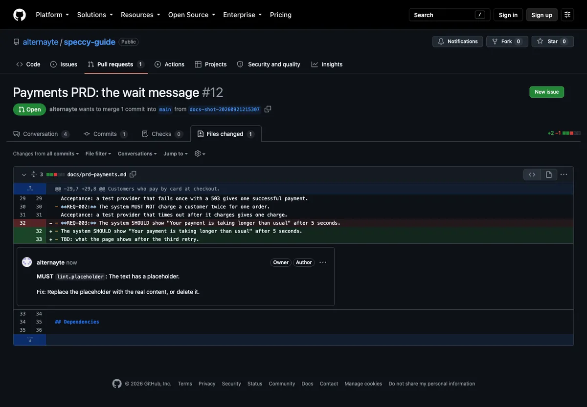This screenshot has height=407, width=587.
Task: Open the diff settings gear dropdown
Action: pos(200,153)
